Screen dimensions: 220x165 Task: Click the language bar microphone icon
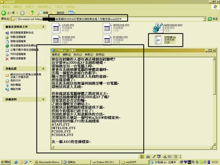click(154, 157)
